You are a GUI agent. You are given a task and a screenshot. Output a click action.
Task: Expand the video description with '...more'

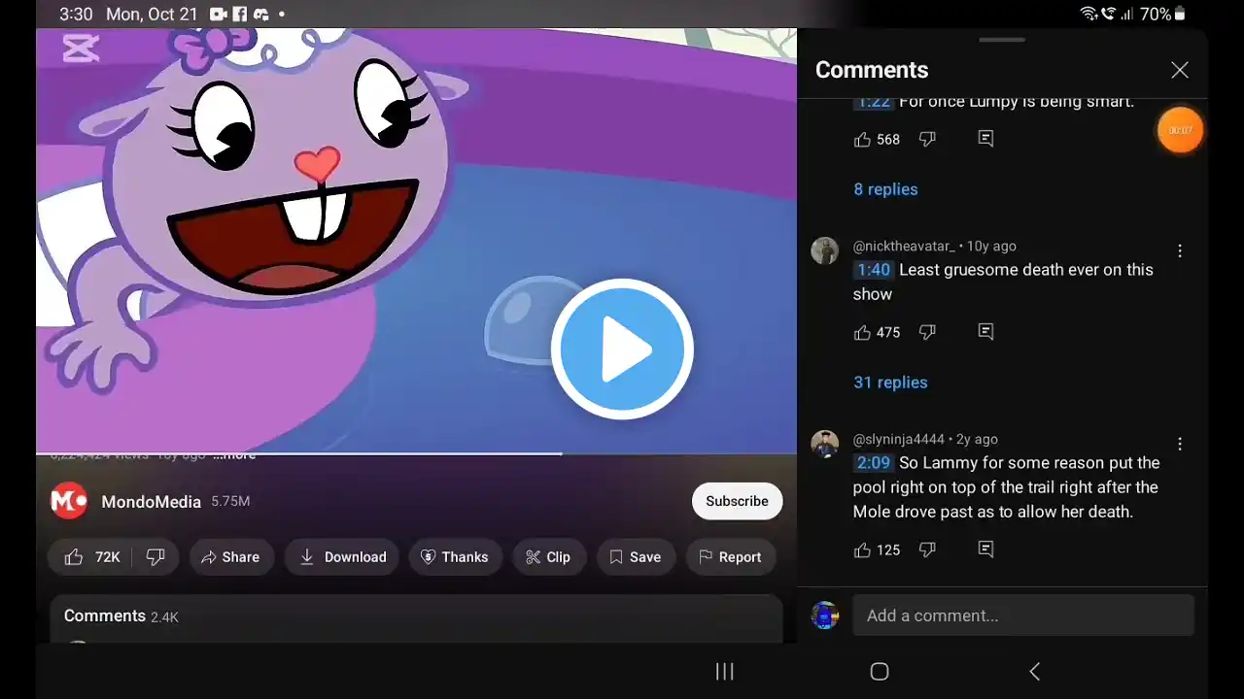click(234, 454)
